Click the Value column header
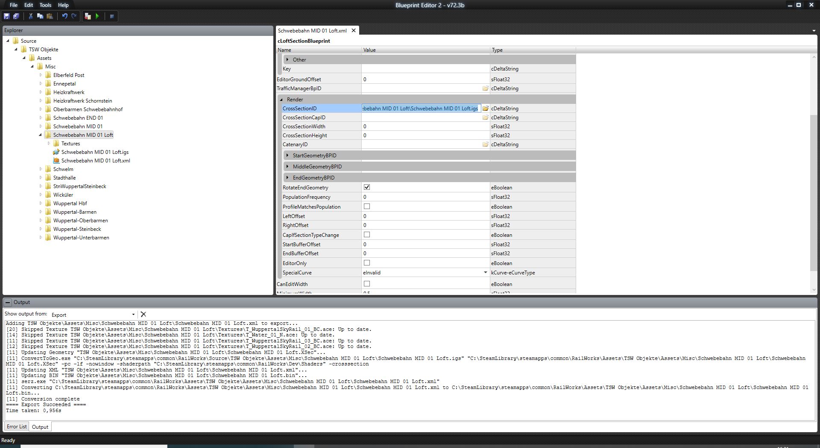 coord(425,50)
